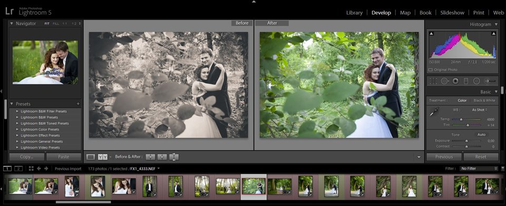Set Navigator zoom to 1:1

click(65, 24)
